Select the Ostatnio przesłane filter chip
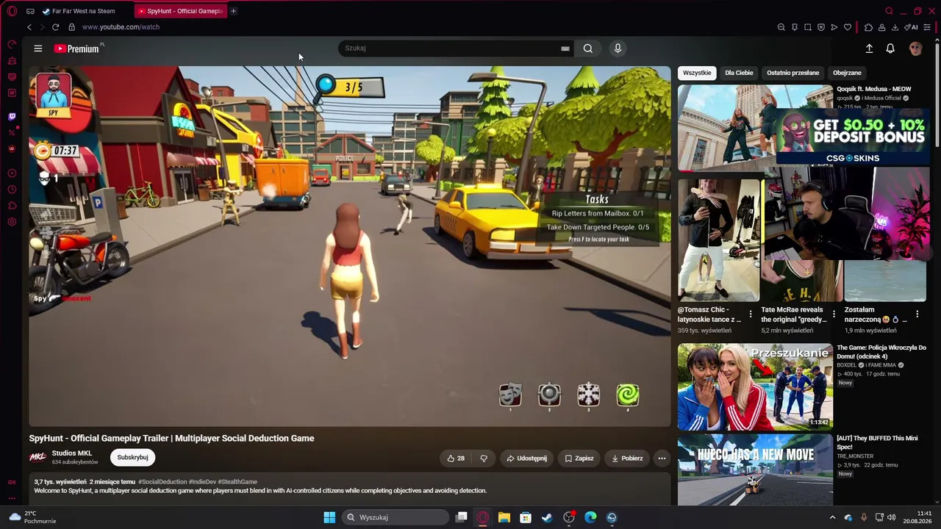Image resolution: width=941 pixels, height=529 pixels. tap(792, 73)
